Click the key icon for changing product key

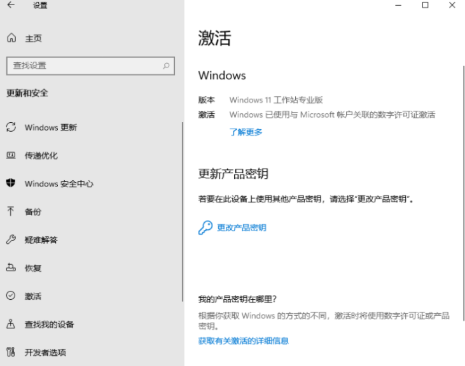tap(205, 228)
